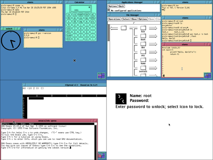Open the dev folder icon
The height and width of the screenshot is (160, 213).
tap(143, 44)
